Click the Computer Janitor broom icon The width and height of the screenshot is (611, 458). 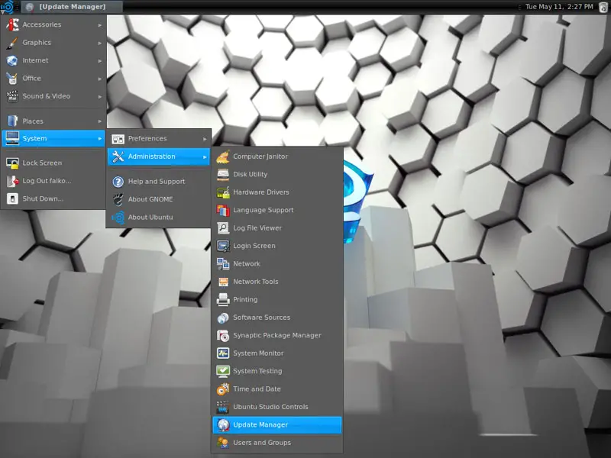click(223, 156)
